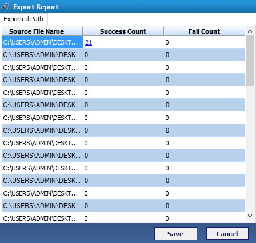Click the vertical scrollbar thumb
This screenshot has width=256, height=243.
[x=250, y=61]
